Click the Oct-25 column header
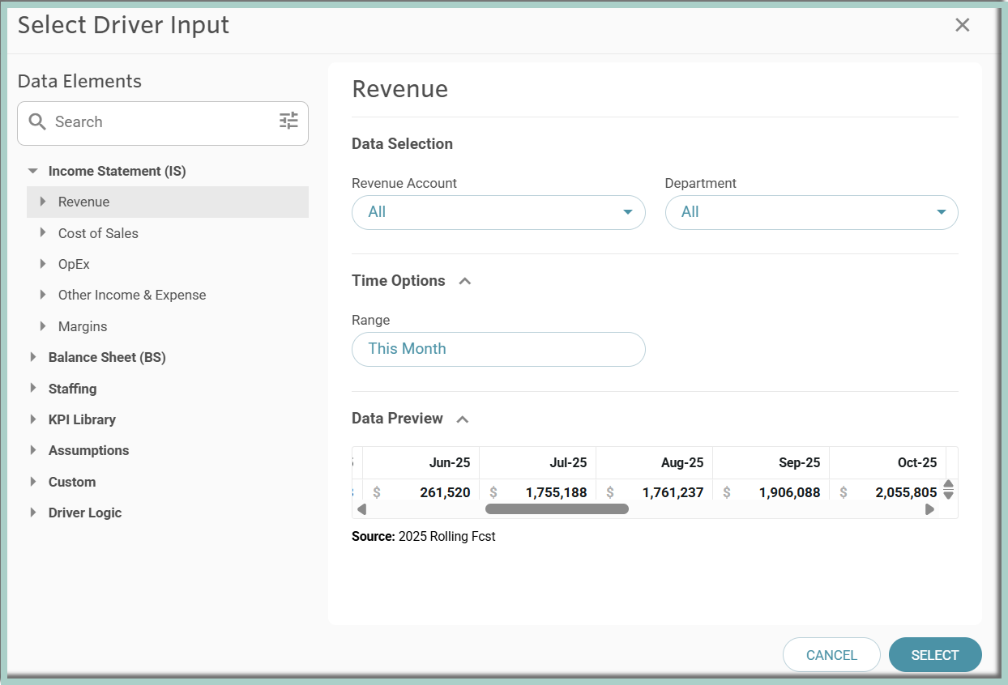Screen dimensions: 1008x685 [x=887, y=462]
